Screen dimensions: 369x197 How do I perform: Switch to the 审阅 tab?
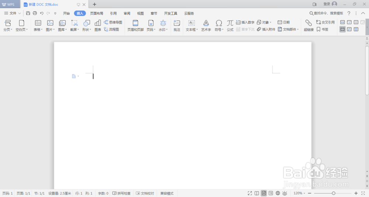(x=127, y=13)
